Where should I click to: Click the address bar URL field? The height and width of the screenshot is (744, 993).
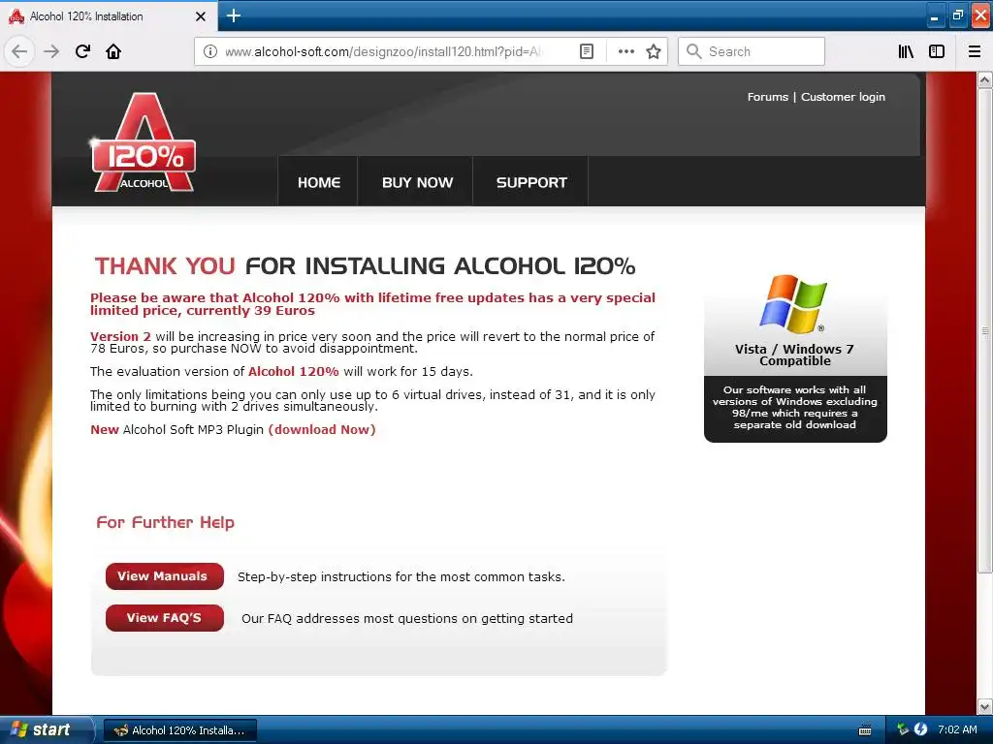tap(383, 51)
